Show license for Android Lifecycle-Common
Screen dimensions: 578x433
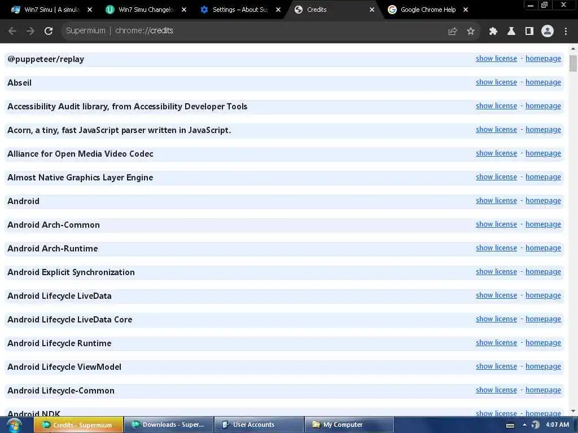tap(496, 390)
